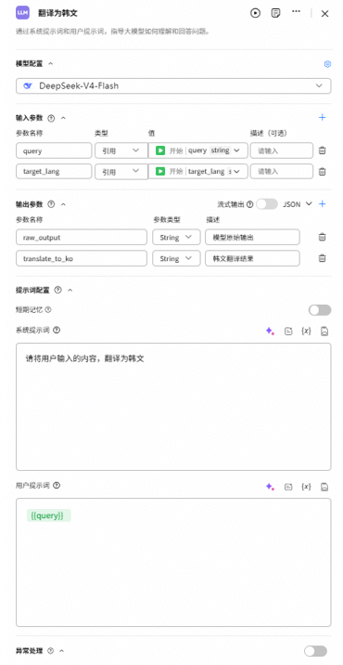Click description field in target_lang row

[282, 171]
